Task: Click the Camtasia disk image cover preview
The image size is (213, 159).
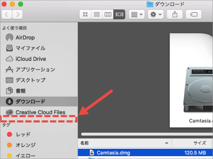Action: [191, 80]
